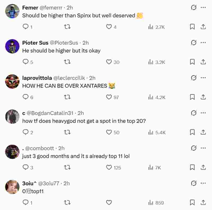
Task: Reply to Femer's tweet
Action: click(x=26, y=27)
